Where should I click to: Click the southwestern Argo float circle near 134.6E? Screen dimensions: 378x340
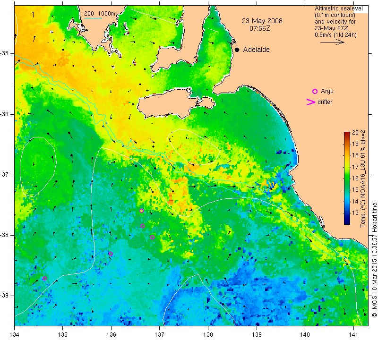click(44, 278)
